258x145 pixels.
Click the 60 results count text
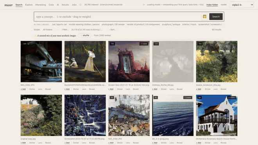pyautogui.click(x=217, y=30)
